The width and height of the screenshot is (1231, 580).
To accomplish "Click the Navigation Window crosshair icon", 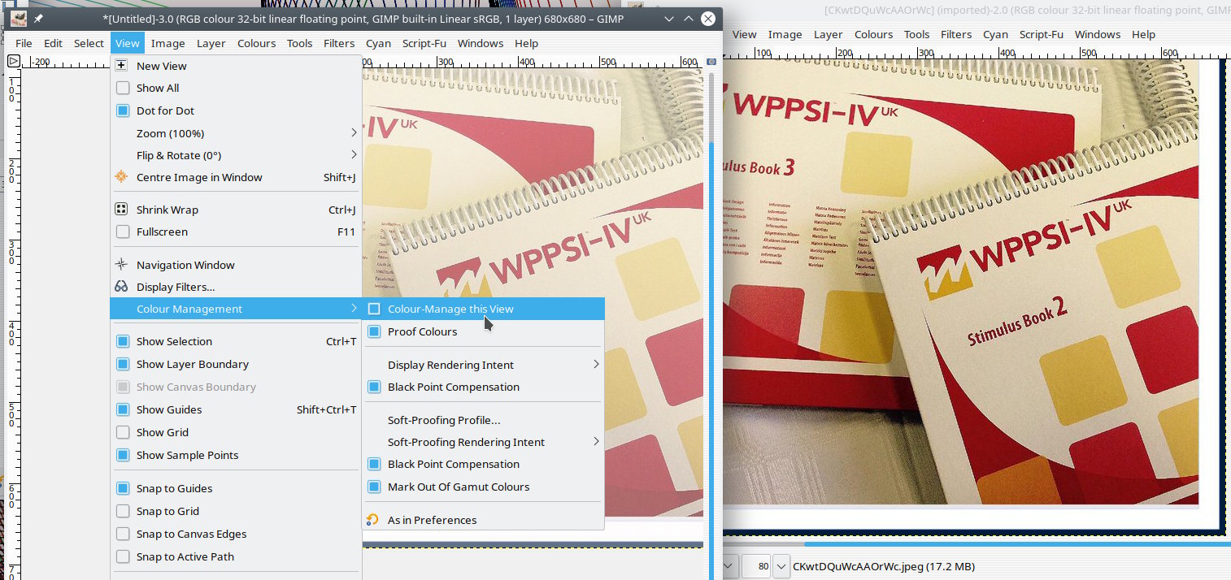I will coord(121,265).
